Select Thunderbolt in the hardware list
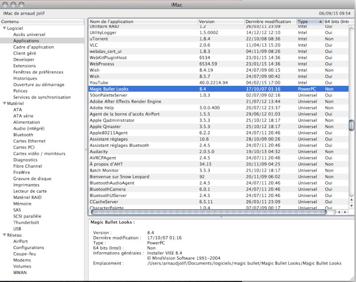This screenshot has height=282, width=356. point(26,222)
